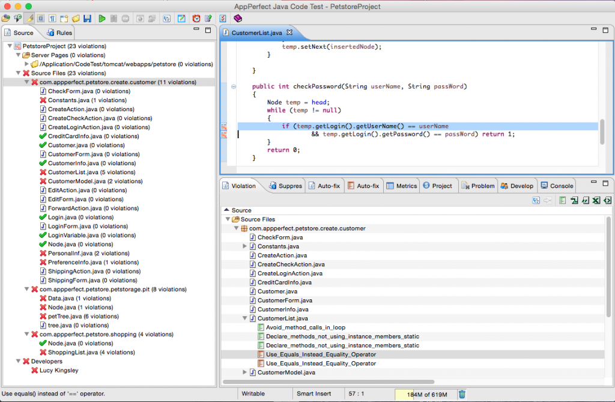Collapse the petstorage.pit package node

click(26, 289)
